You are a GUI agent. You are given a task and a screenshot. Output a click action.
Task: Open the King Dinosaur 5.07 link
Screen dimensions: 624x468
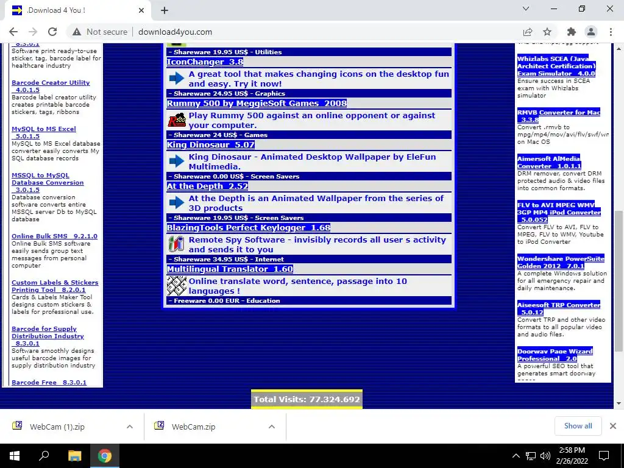pos(210,144)
